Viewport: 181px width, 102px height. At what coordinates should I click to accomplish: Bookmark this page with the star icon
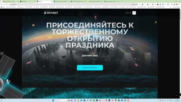click(136, 5)
